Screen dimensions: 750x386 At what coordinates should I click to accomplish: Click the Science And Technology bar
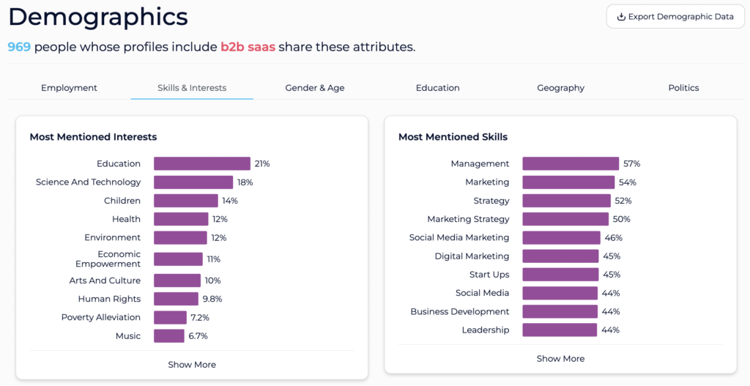coord(193,182)
